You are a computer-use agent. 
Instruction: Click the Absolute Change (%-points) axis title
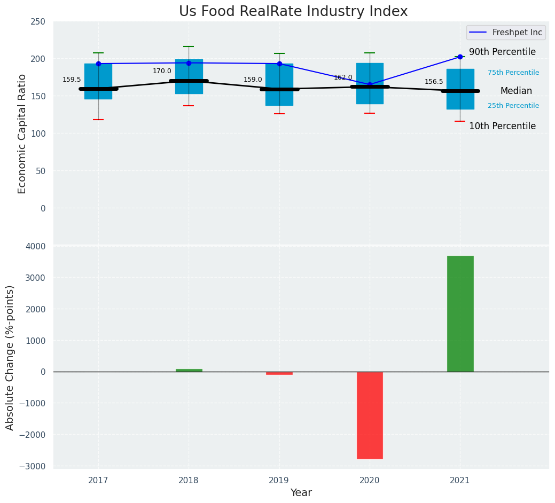pyautogui.click(x=10, y=357)
